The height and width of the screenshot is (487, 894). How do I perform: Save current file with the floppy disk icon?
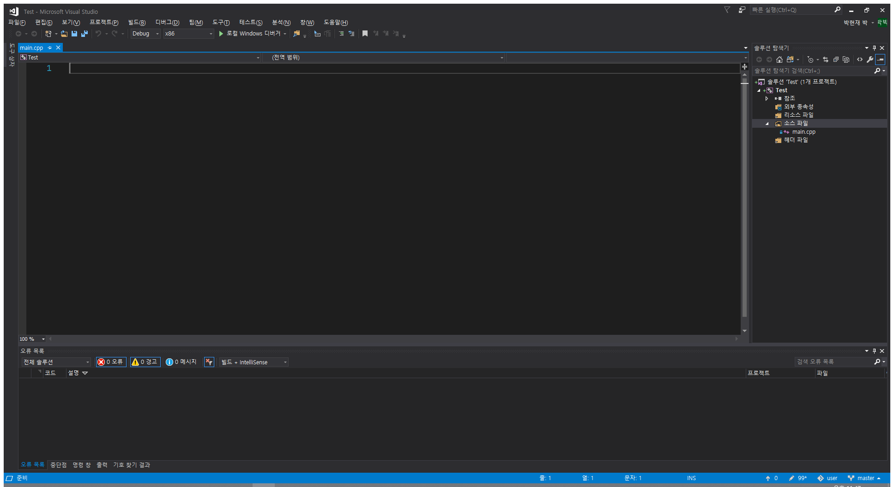pos(74,34)
